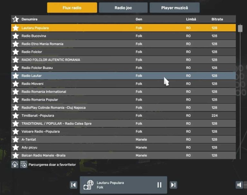Select Ady picyu station name

point(29,148)
